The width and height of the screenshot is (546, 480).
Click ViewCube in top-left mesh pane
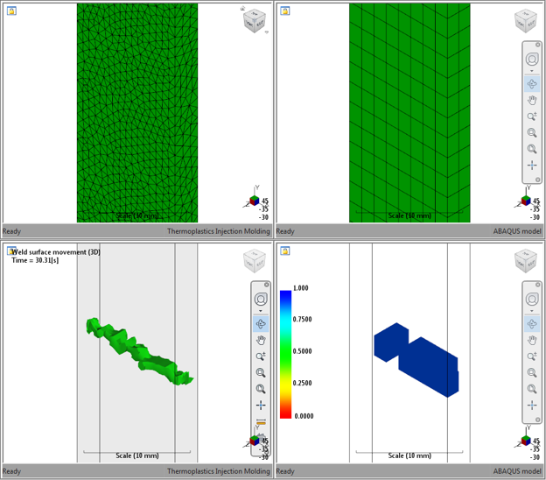click(x=255, y=20)
